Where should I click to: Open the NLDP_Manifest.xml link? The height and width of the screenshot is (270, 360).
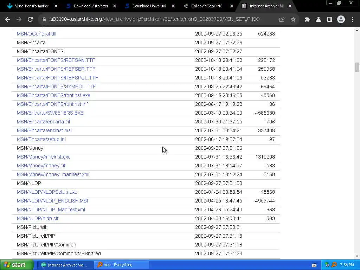click(x=51, y=210)
